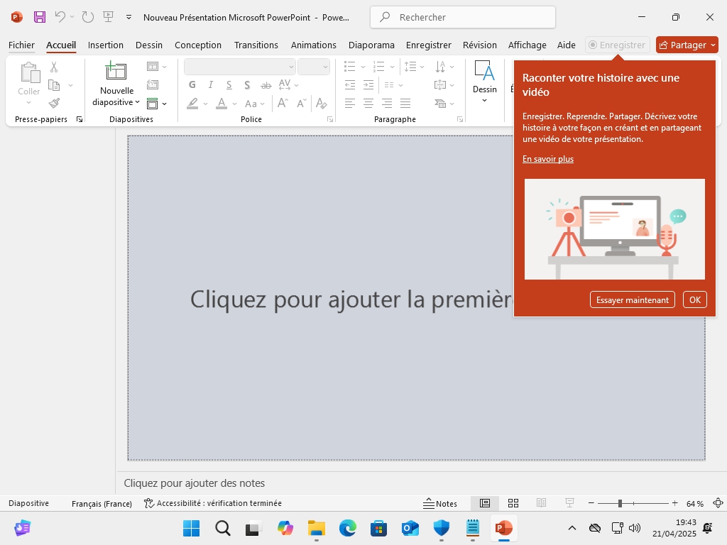The height and width of the screenshot is (545, 727).
Task: Open the Section dropdown in Diapositives group
Action: (156, 104)
